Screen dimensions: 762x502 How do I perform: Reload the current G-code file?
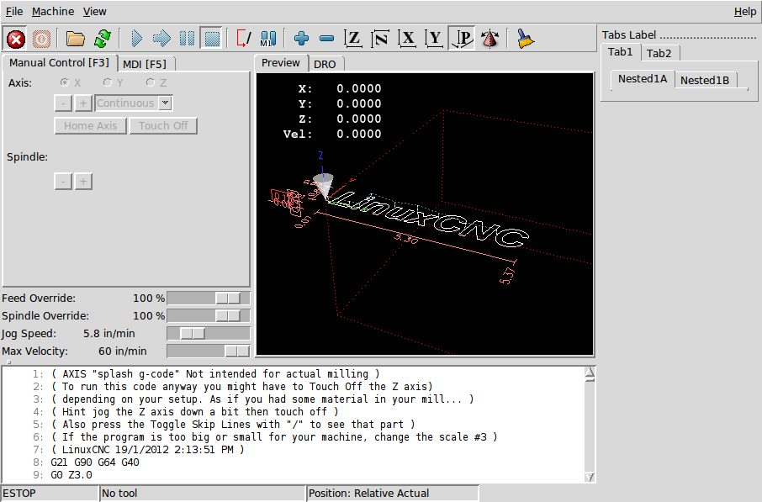click(103, 39)
